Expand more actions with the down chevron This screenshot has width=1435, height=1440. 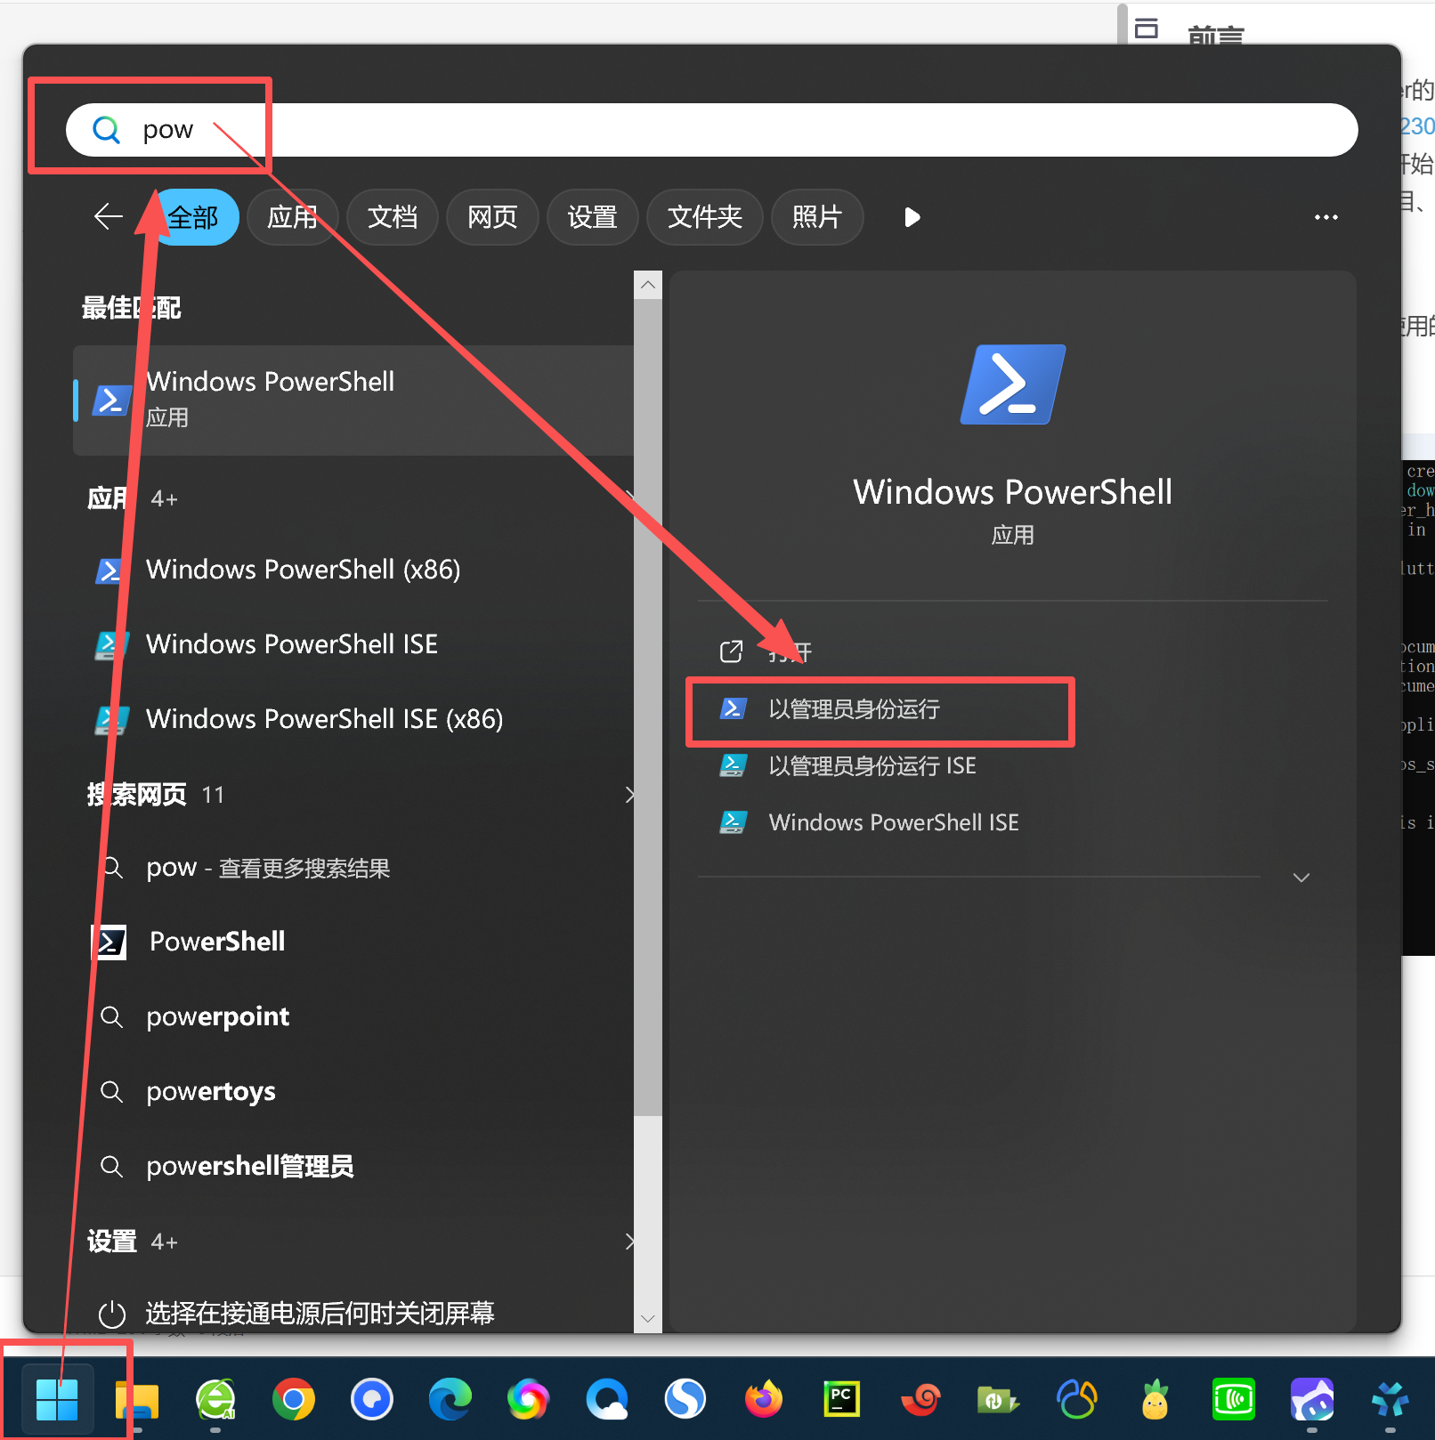(1301, 878)
